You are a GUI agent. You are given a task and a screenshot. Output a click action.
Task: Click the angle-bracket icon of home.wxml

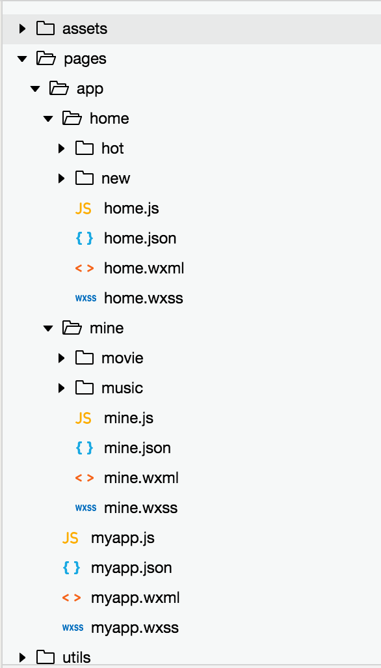pyautogui.click(x=84, y=268)
